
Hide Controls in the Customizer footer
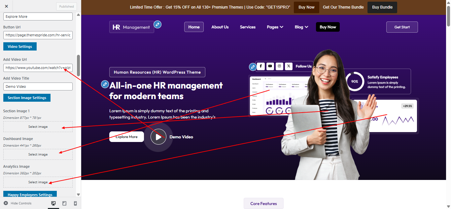point(18,203)
